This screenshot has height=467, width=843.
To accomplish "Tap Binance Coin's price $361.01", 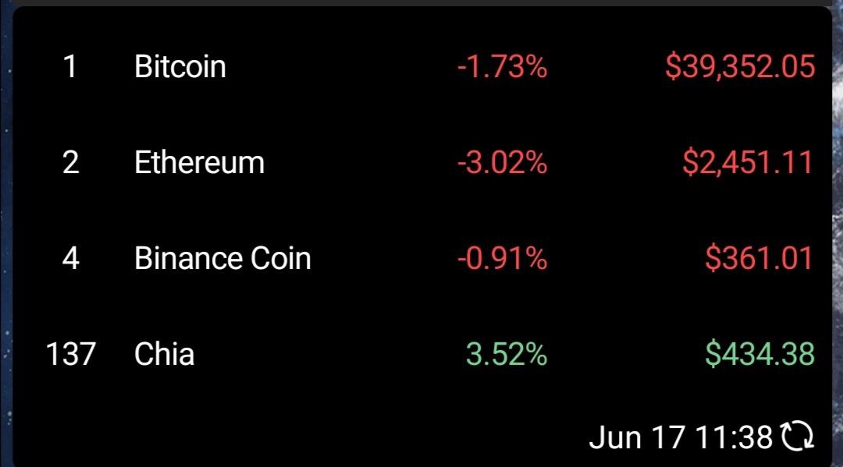I will (759, 258).
